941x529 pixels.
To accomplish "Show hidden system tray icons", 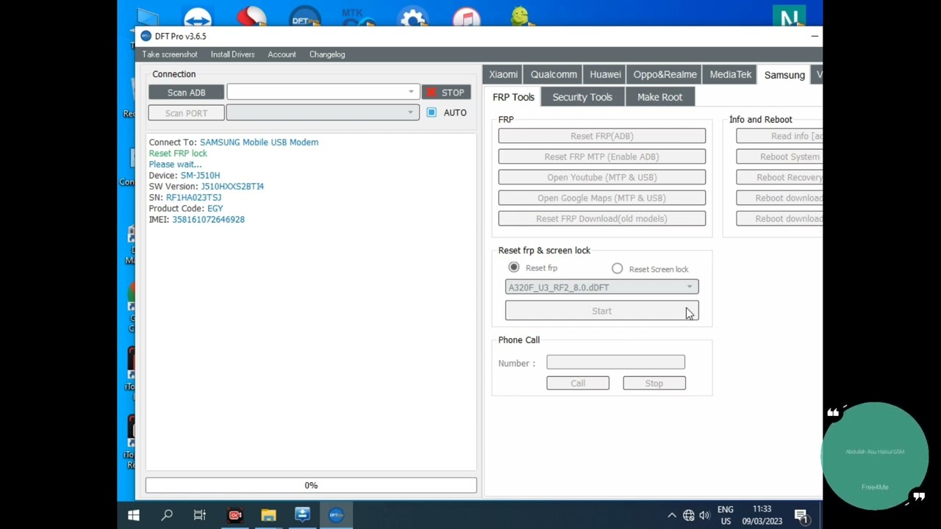I will click(x=672, y=516).
